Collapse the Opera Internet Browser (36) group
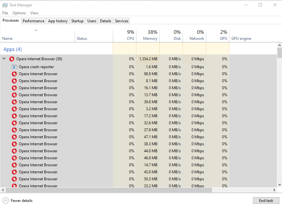 (4, 59)
